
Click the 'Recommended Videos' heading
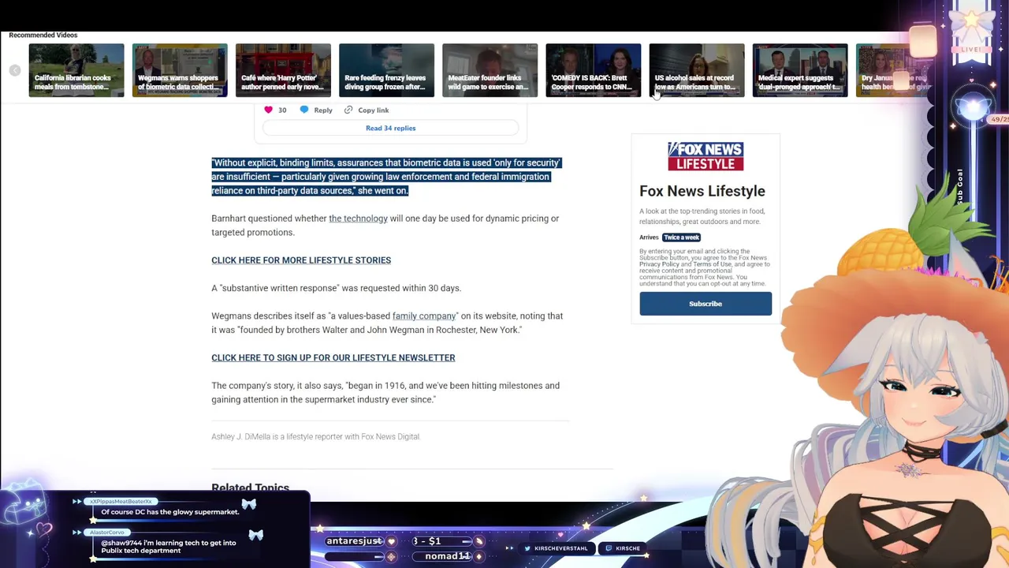(x=43, y=35)
